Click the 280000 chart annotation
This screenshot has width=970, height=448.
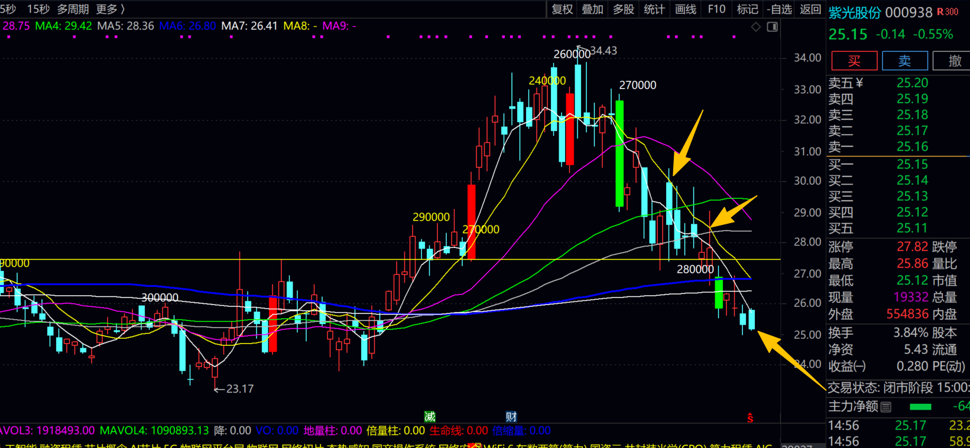(x=695, y=270)
